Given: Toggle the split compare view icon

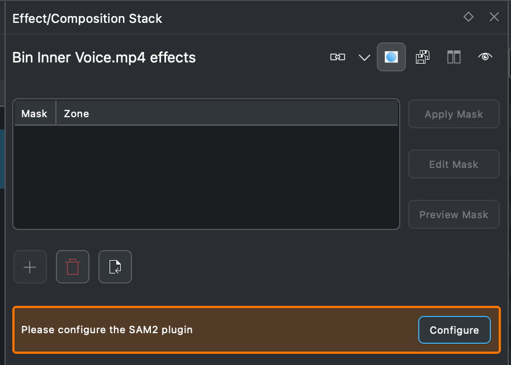Looking at the screenshot, I should click(454, 57).
